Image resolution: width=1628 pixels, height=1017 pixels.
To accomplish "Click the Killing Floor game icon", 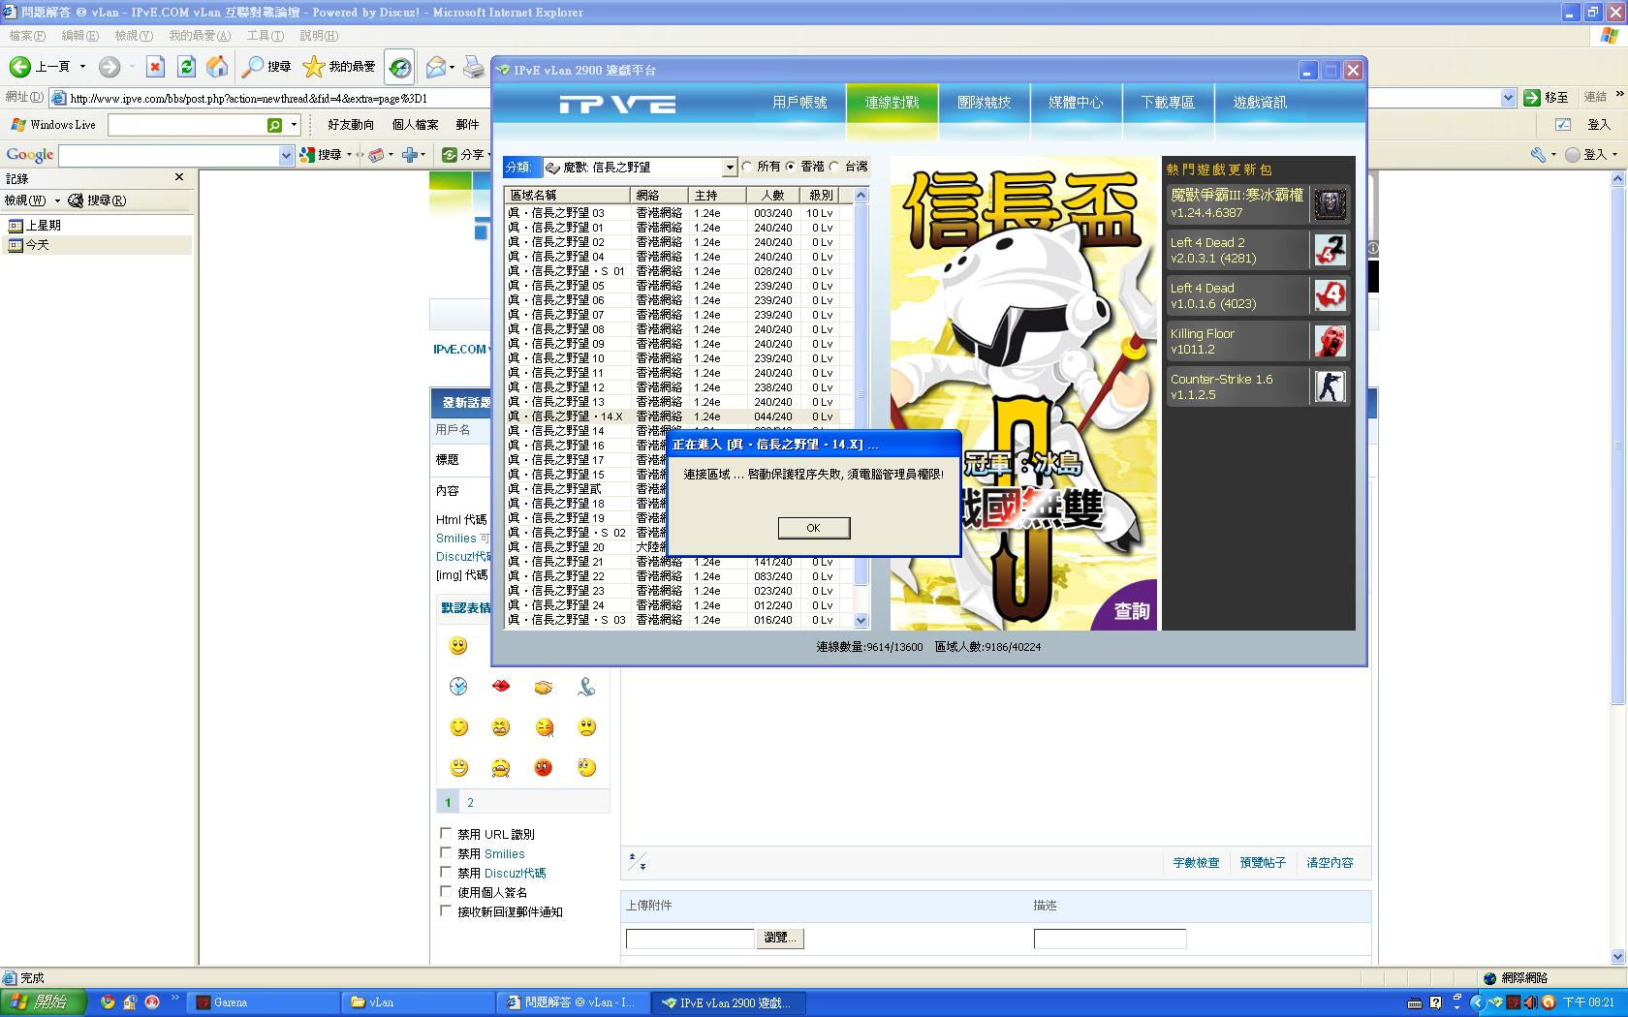I will coord(1330,341).
